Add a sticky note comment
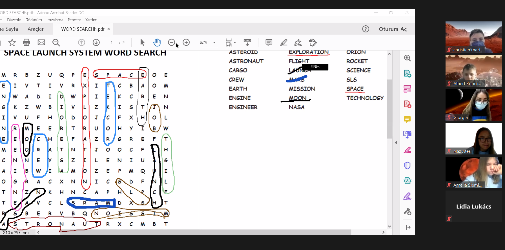 (x=269, y=43)
